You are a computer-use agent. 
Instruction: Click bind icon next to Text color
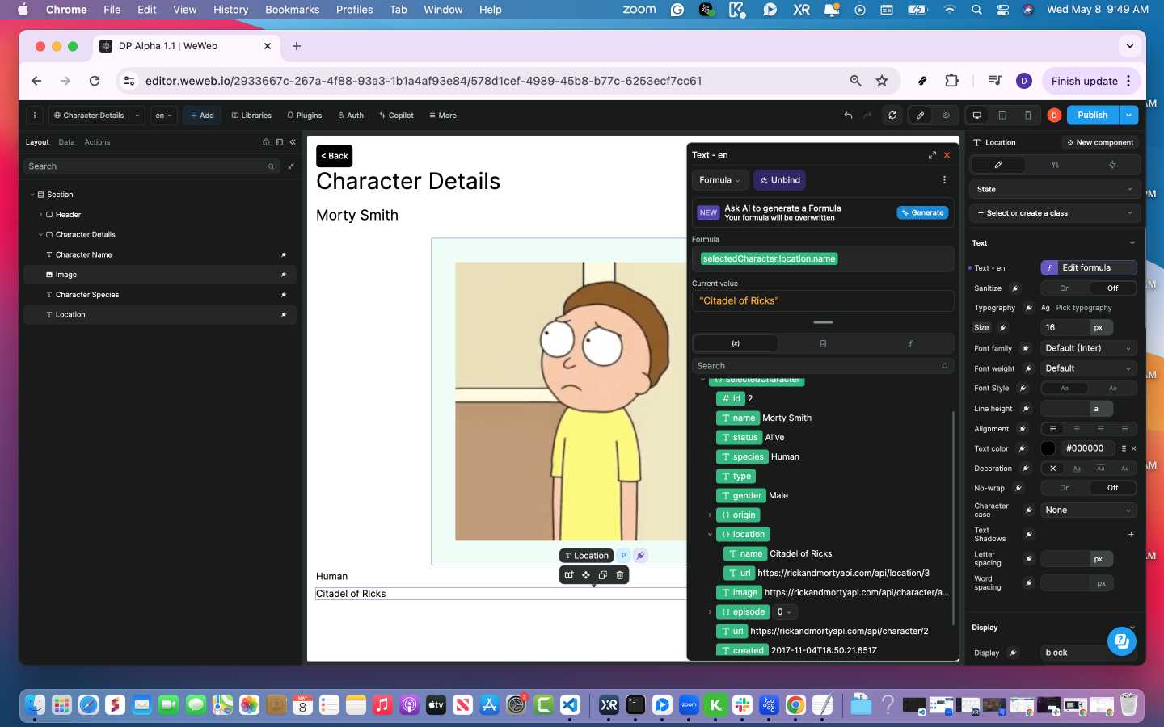(1023, 448)
